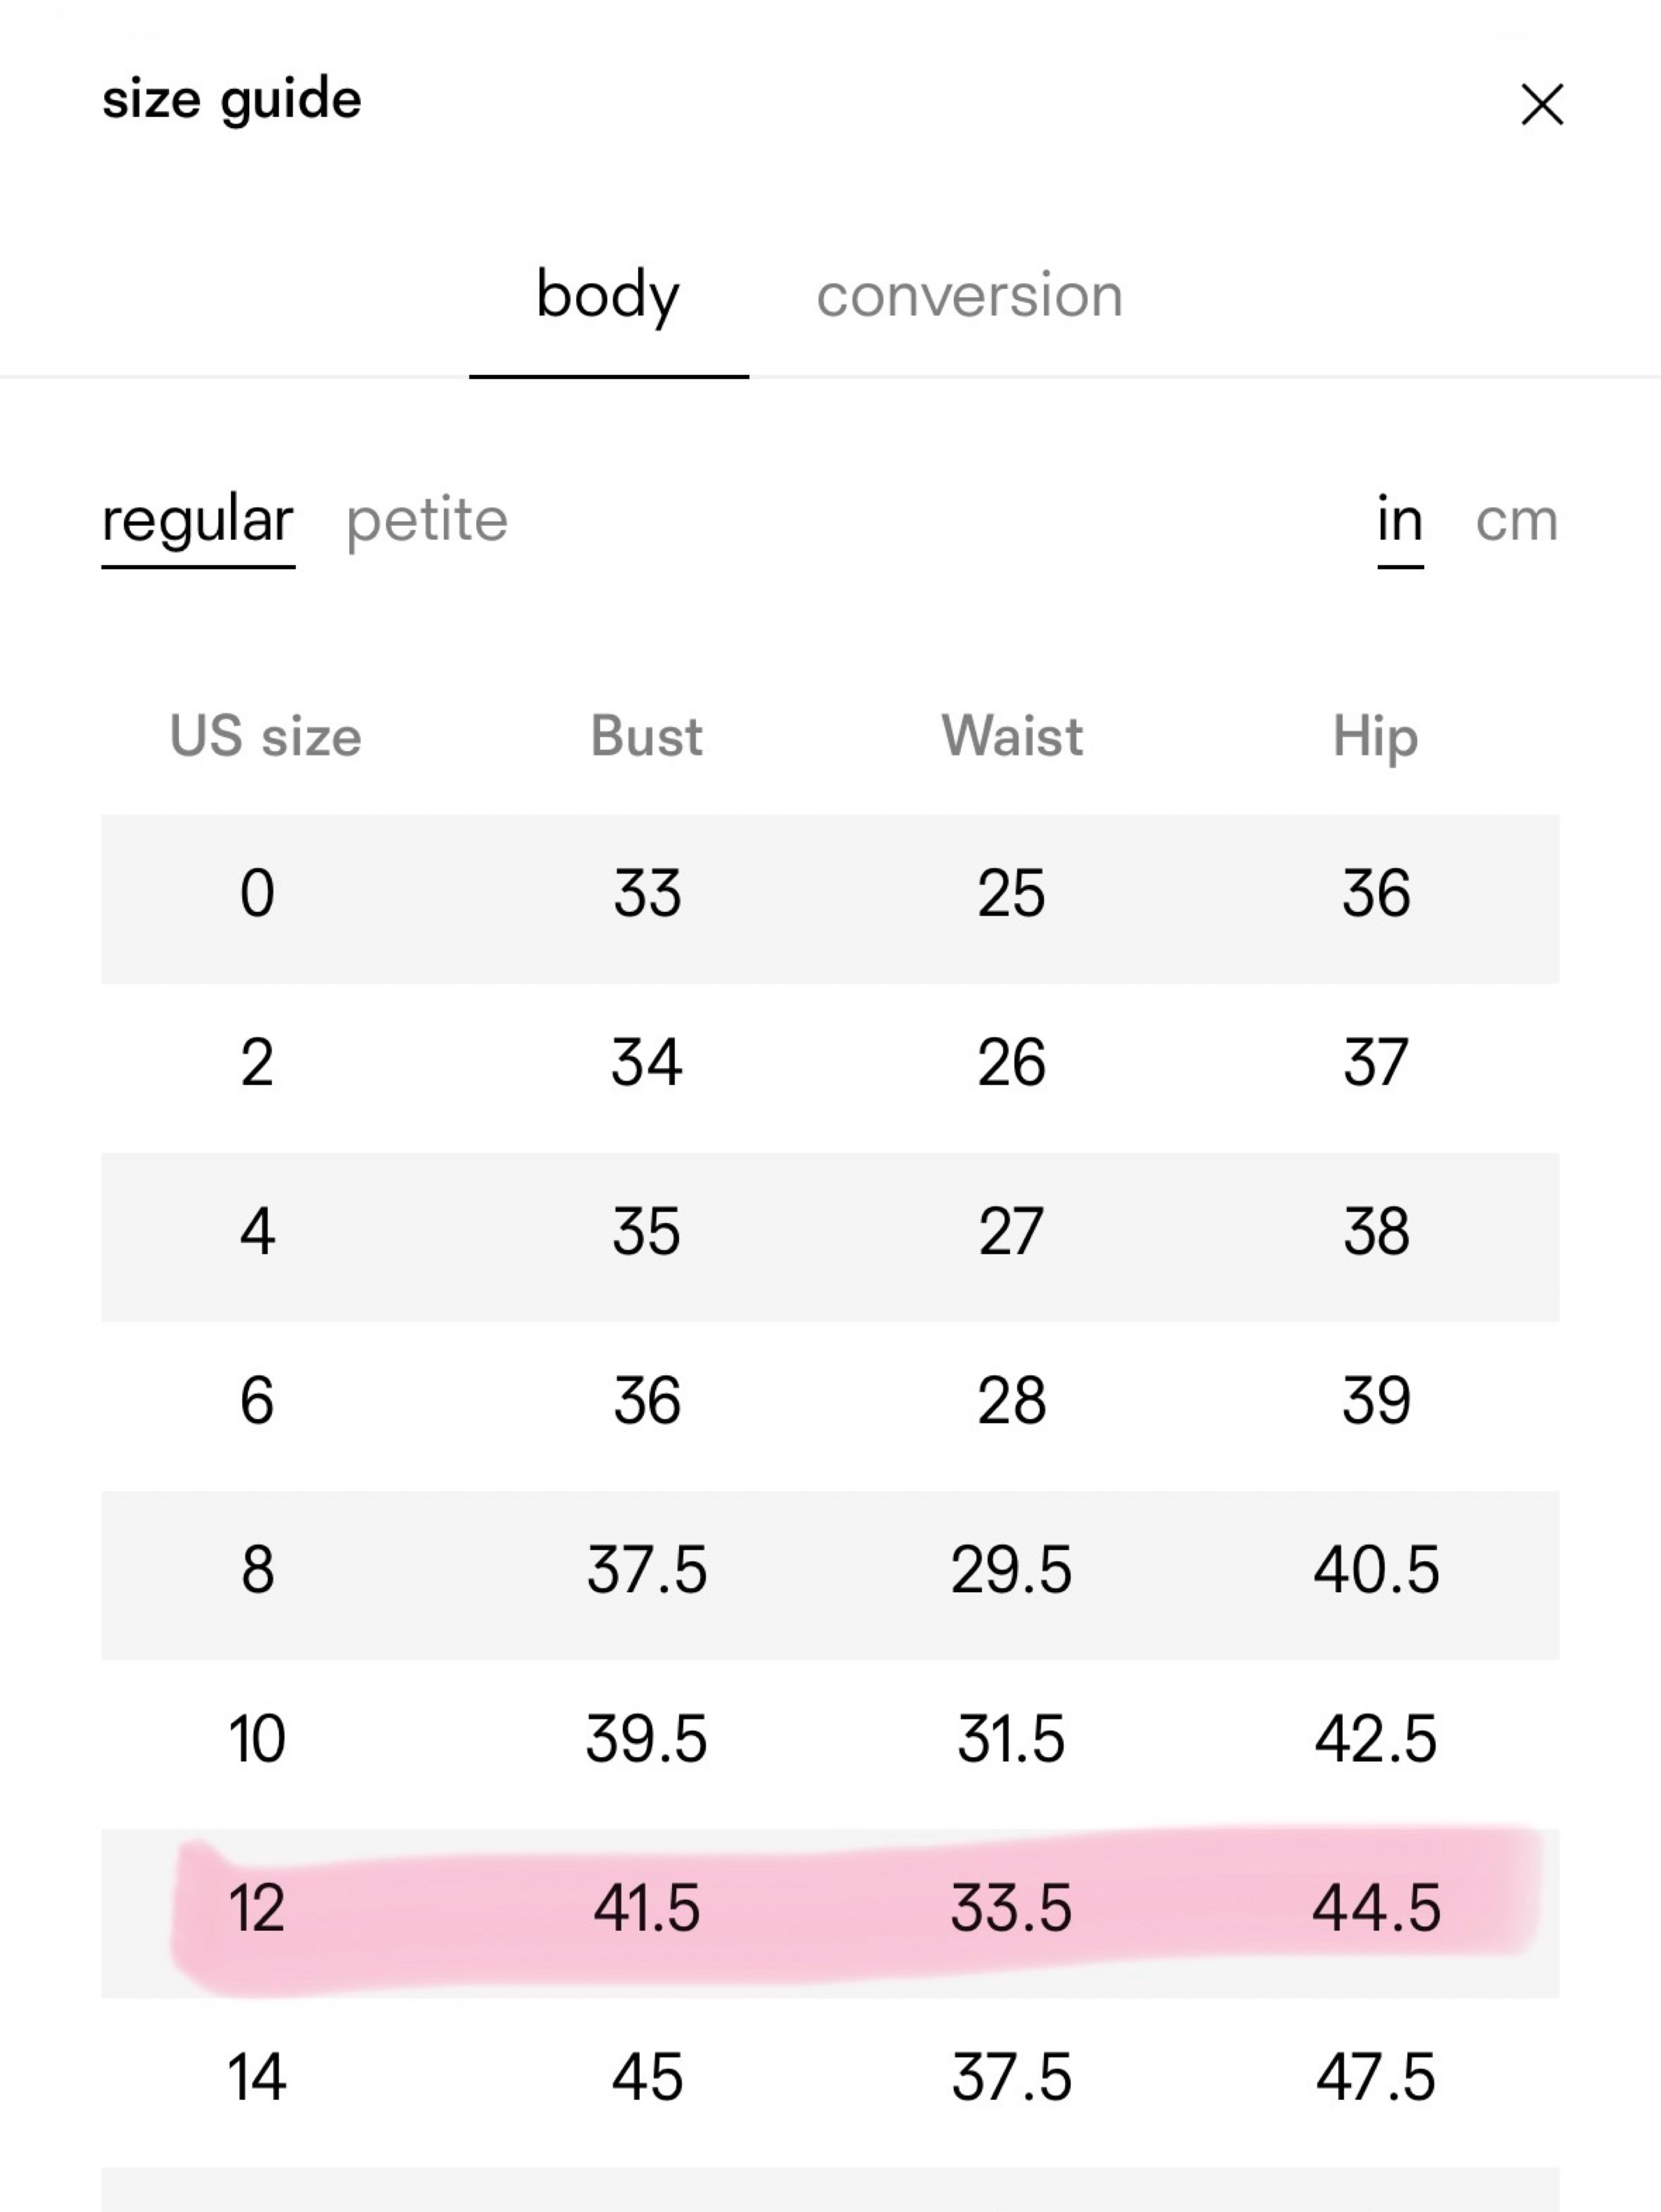Switch to the conversion tab
This screenshot has height=2212, width=1661.
970,295
